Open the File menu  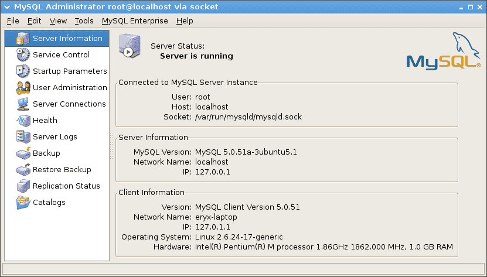13,21
